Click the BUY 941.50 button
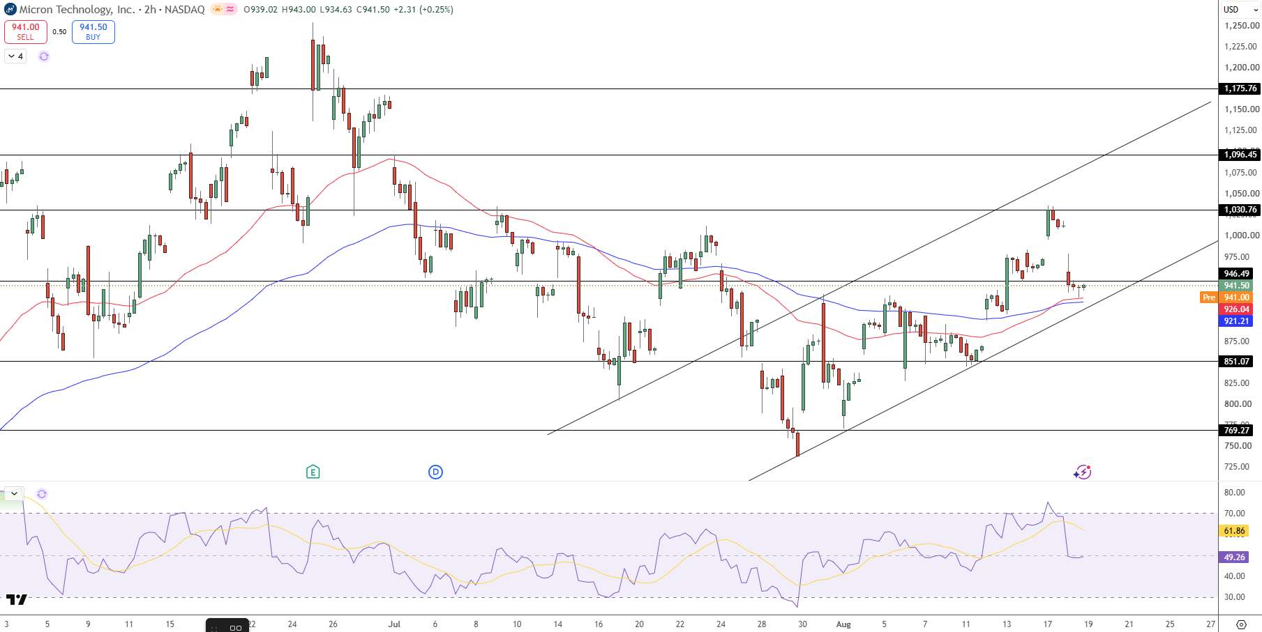This screenshot has width=1262, height=632. [x=93, y=32]
